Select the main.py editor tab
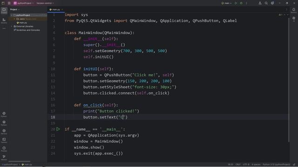Viewport: 298px width, 167px height. 56,9
